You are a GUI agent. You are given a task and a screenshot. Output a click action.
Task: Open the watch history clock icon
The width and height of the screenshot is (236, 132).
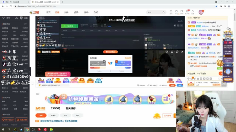tap(171, 12)
